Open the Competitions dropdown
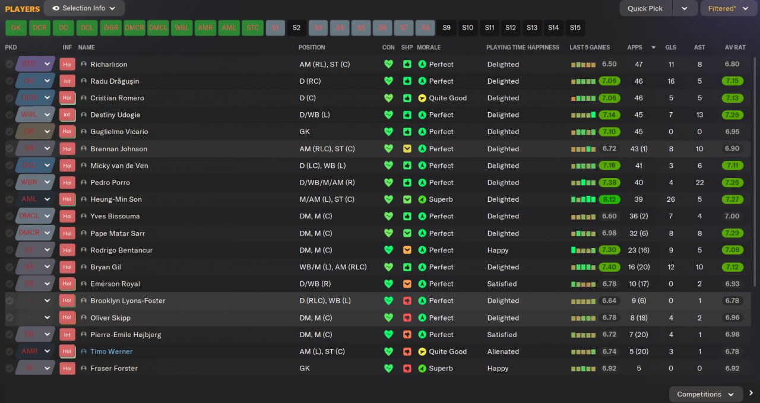The height and width of the screenshot is (403, 760). tap(706, 394)
